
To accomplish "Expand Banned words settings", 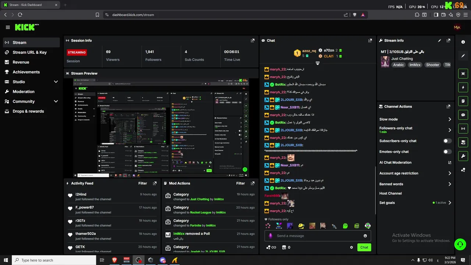I will [450, 184].
